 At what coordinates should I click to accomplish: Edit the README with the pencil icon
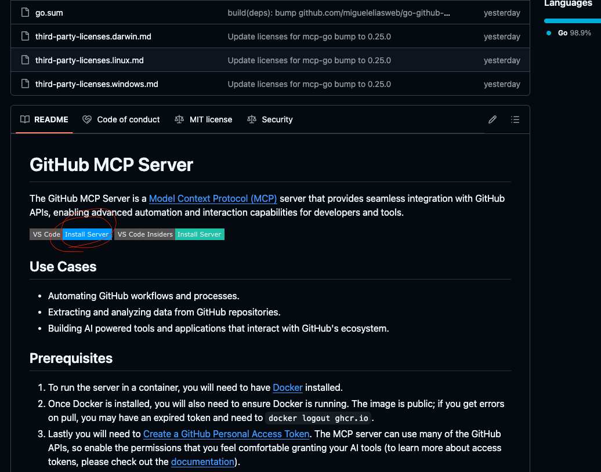point(493,119)
